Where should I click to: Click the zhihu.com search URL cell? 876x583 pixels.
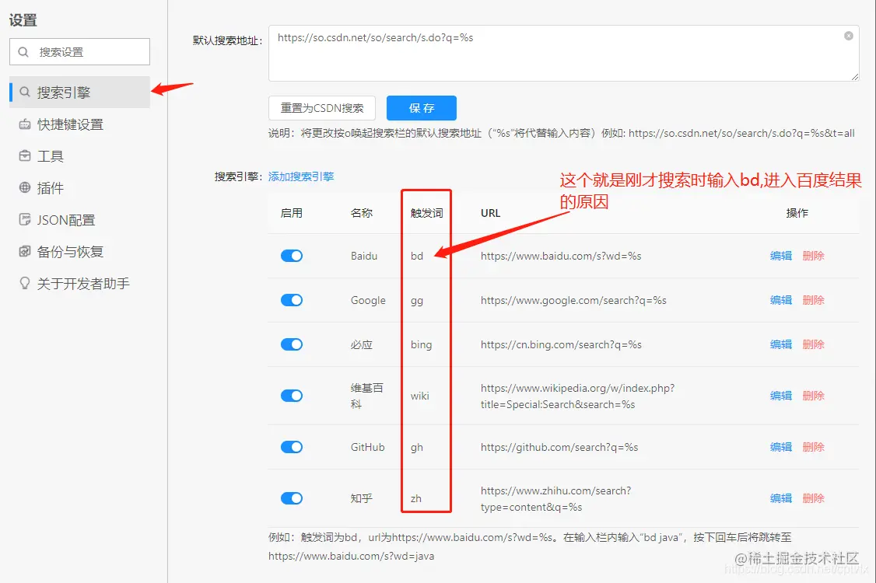coord(556,499)
